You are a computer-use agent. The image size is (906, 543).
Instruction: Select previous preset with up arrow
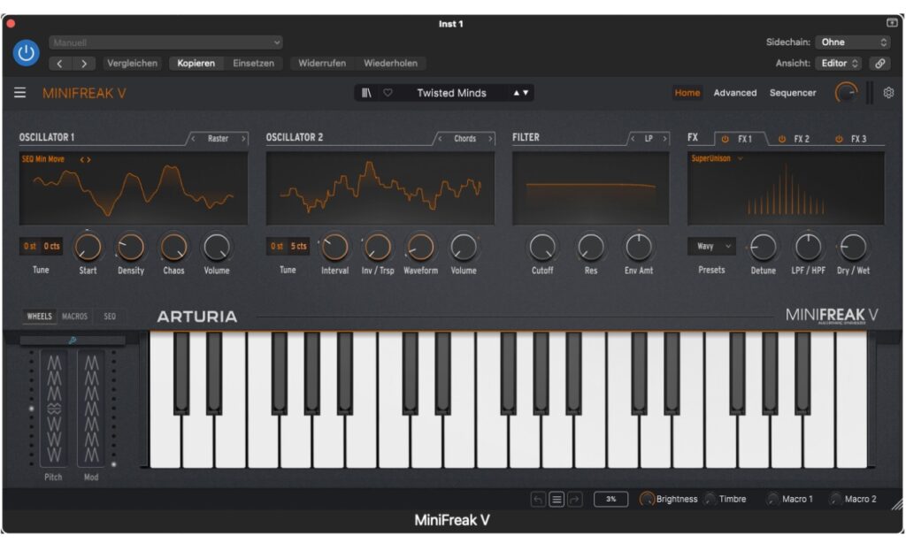click(516, 93)
